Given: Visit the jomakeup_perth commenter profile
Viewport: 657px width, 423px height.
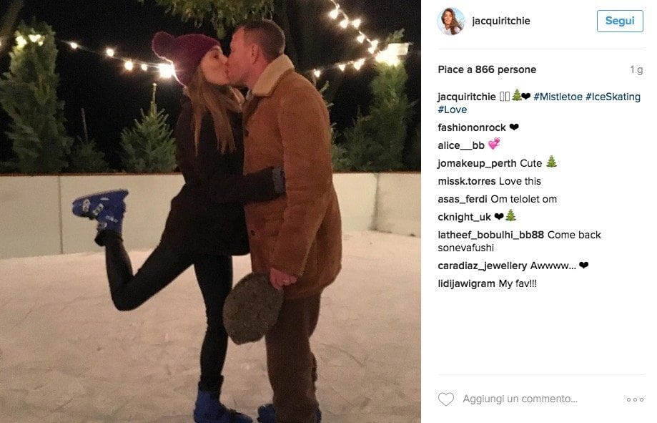Looking at the screenshot, I should [478, 164].
